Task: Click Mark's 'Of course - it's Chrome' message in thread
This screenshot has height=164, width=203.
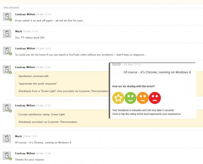Action: (43, 143)
